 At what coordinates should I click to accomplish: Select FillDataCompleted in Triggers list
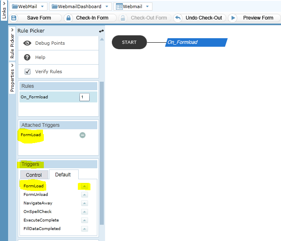[42, 229]
